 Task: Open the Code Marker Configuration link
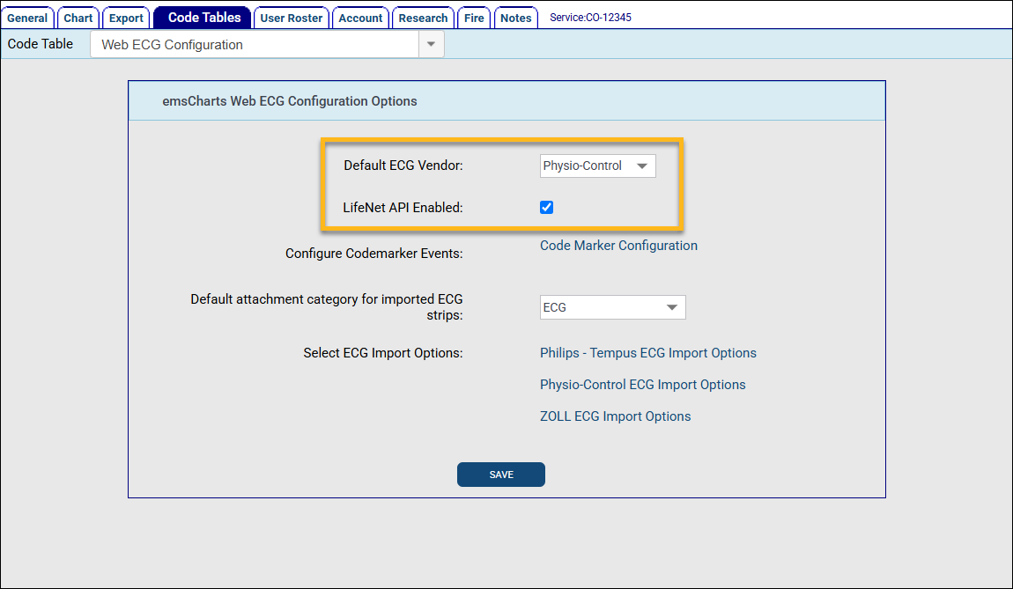(x=618, y=246)
